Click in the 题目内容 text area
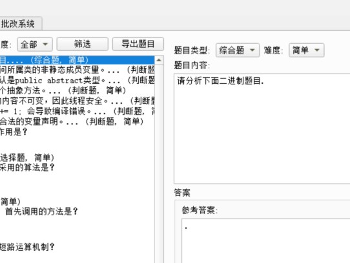Image resolution: width=350 pixels, height=263 pixels. [262, 129]
